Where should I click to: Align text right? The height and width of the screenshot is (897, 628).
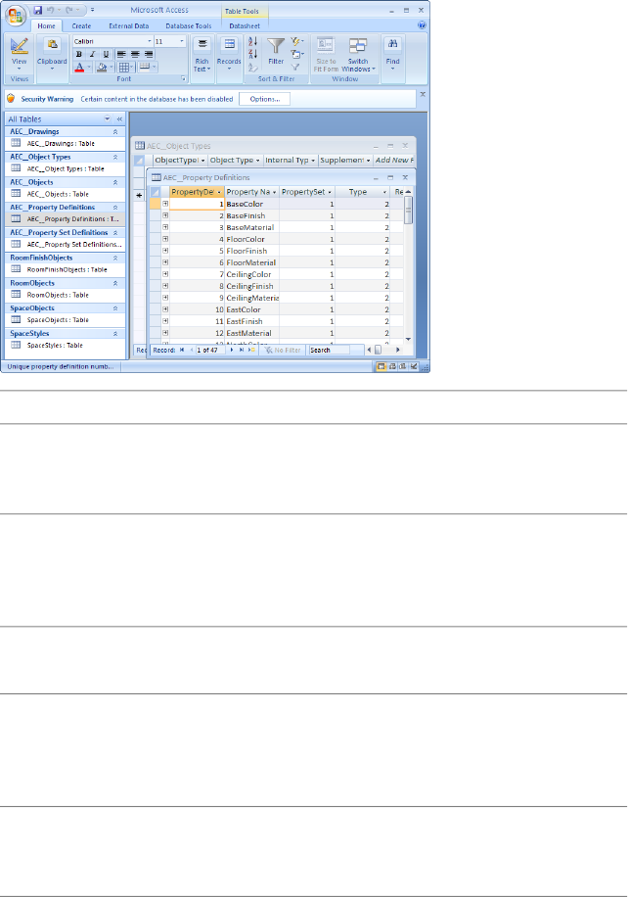[x=149, y=54]
